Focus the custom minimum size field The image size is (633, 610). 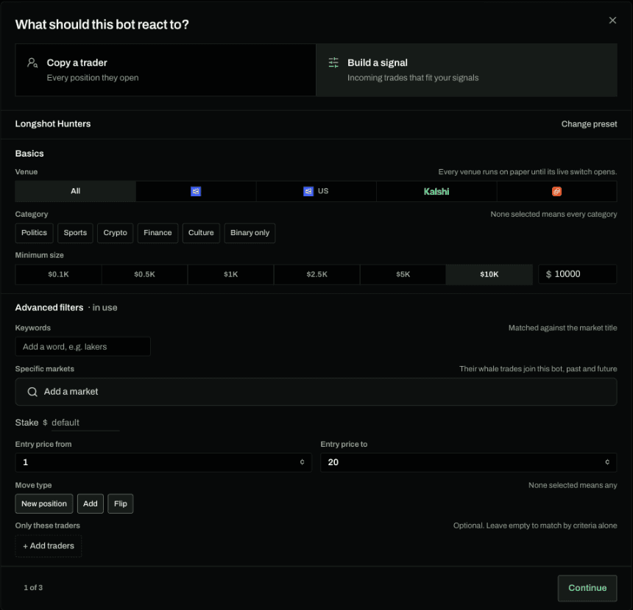577,274
